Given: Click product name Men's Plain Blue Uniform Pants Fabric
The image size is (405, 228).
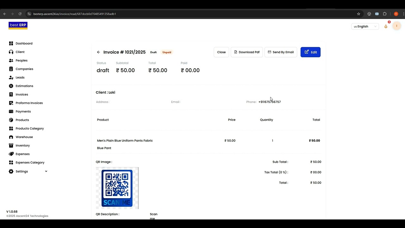Looking at the screenshot, I should [x=125, y=141].
